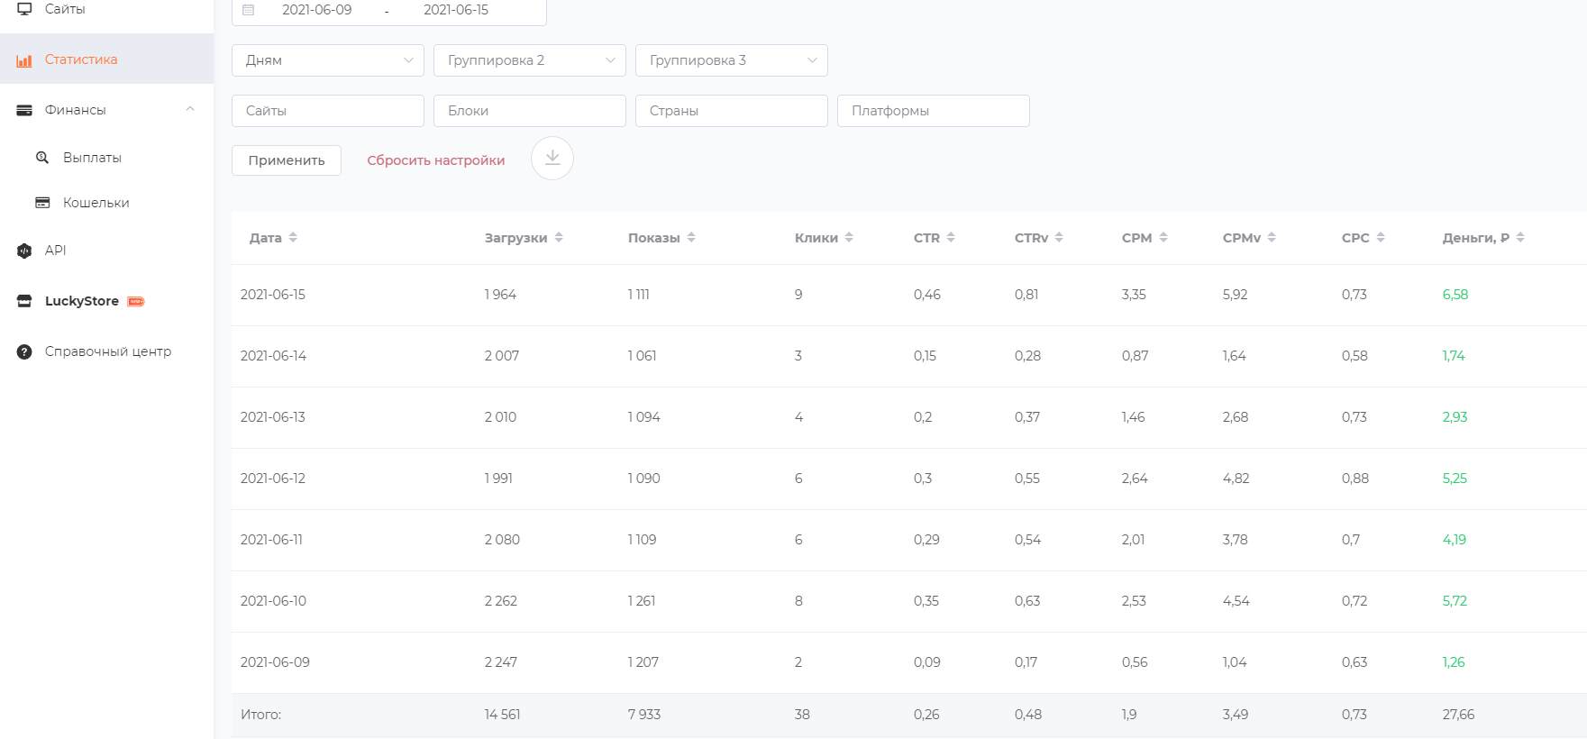Click the Страны filter input field
The width and height of the screenshot is (1587, 739).
point(732,111)
